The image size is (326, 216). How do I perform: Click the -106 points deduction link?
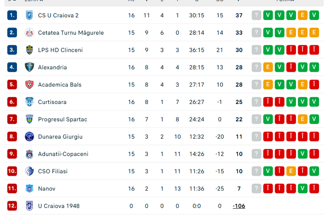239,206
